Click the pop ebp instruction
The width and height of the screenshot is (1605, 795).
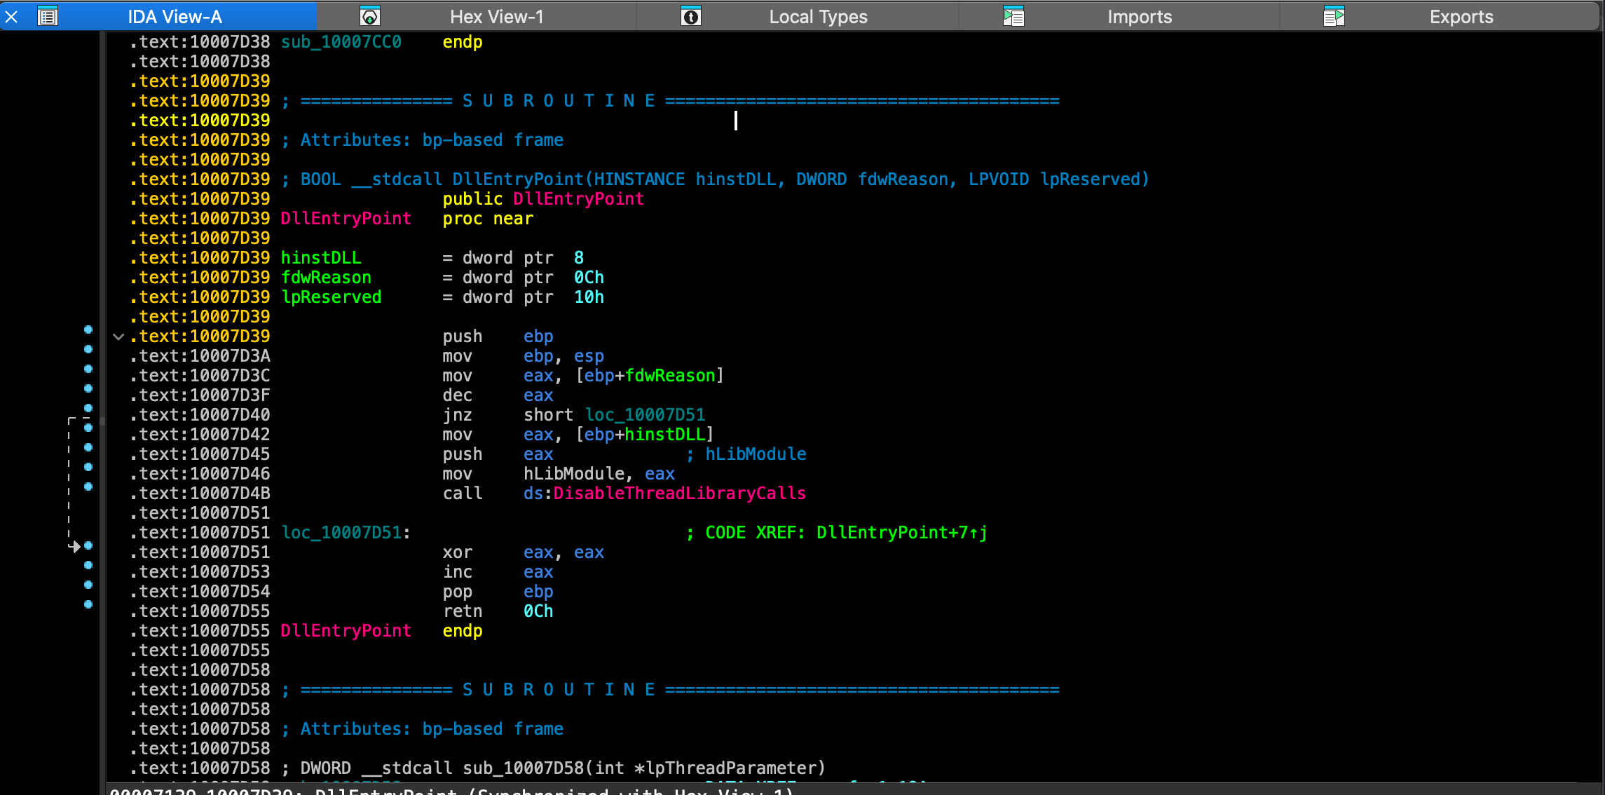tap(498, 592)
